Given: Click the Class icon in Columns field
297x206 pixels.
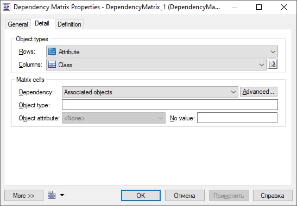Looking at the screenshot, I should tap(52, 65).
